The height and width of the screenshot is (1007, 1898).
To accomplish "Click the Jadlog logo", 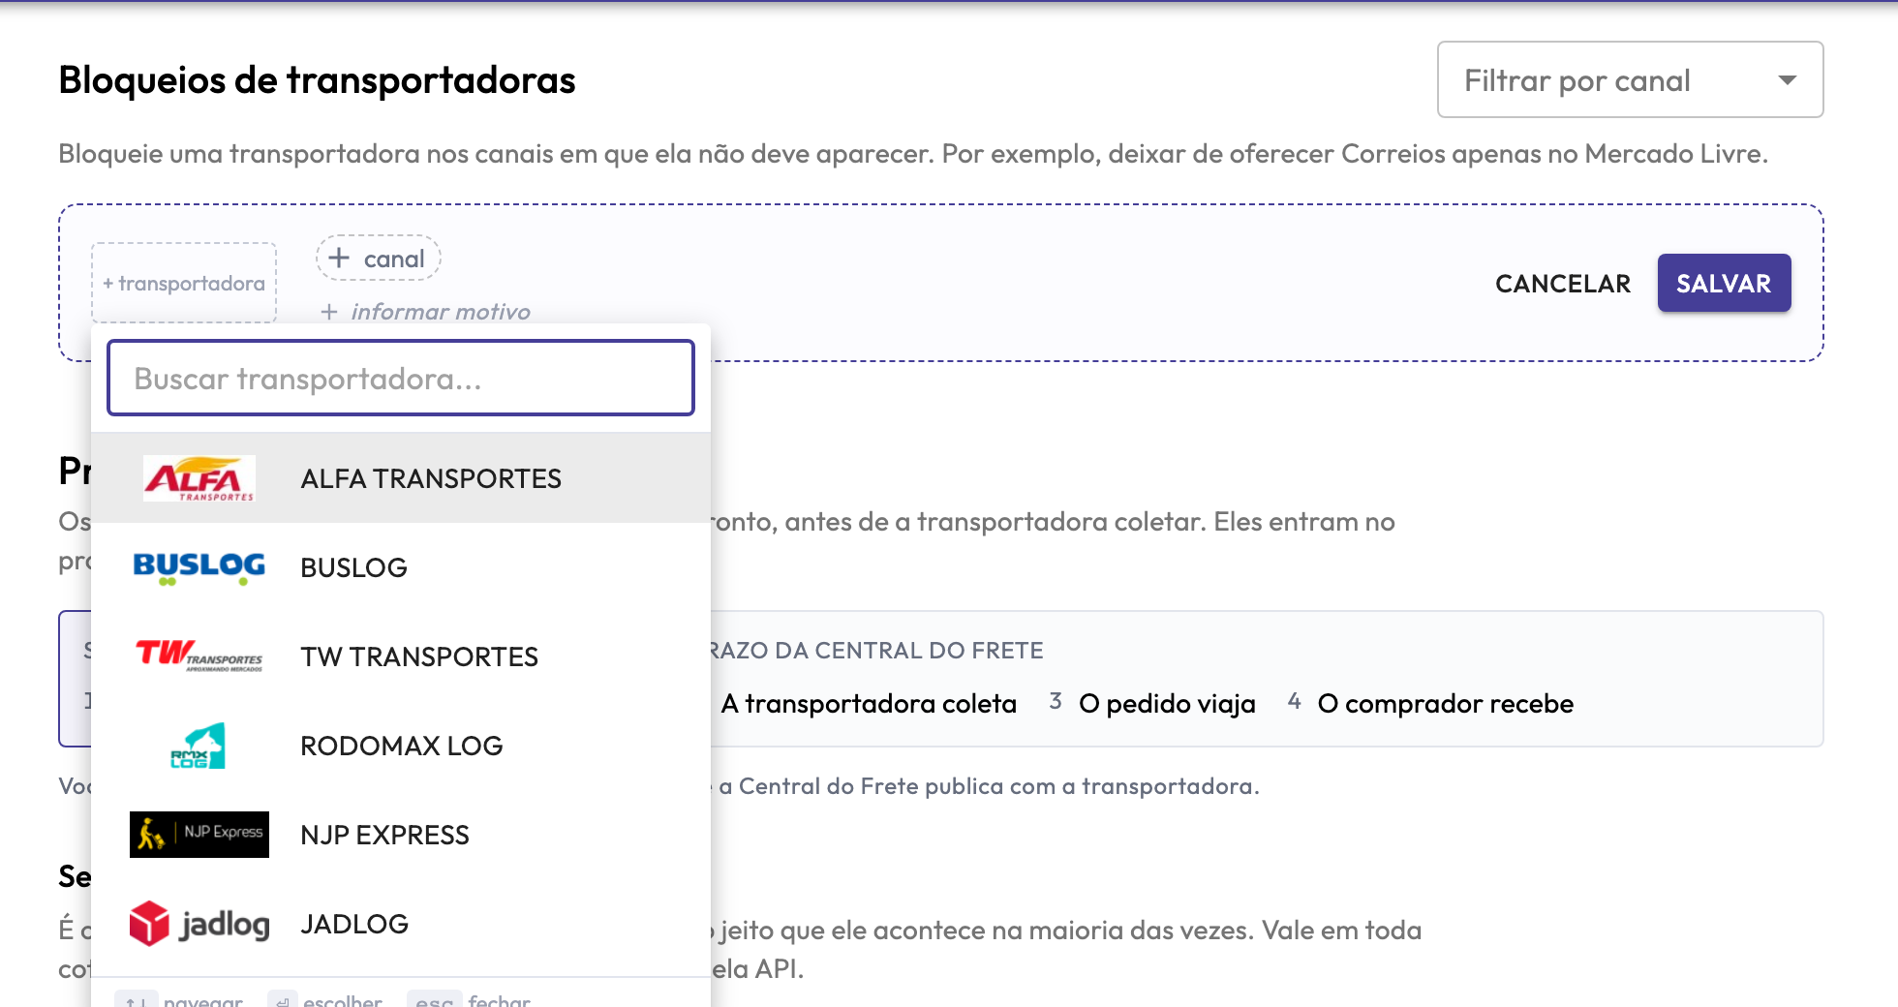I will tap(199, 924).
